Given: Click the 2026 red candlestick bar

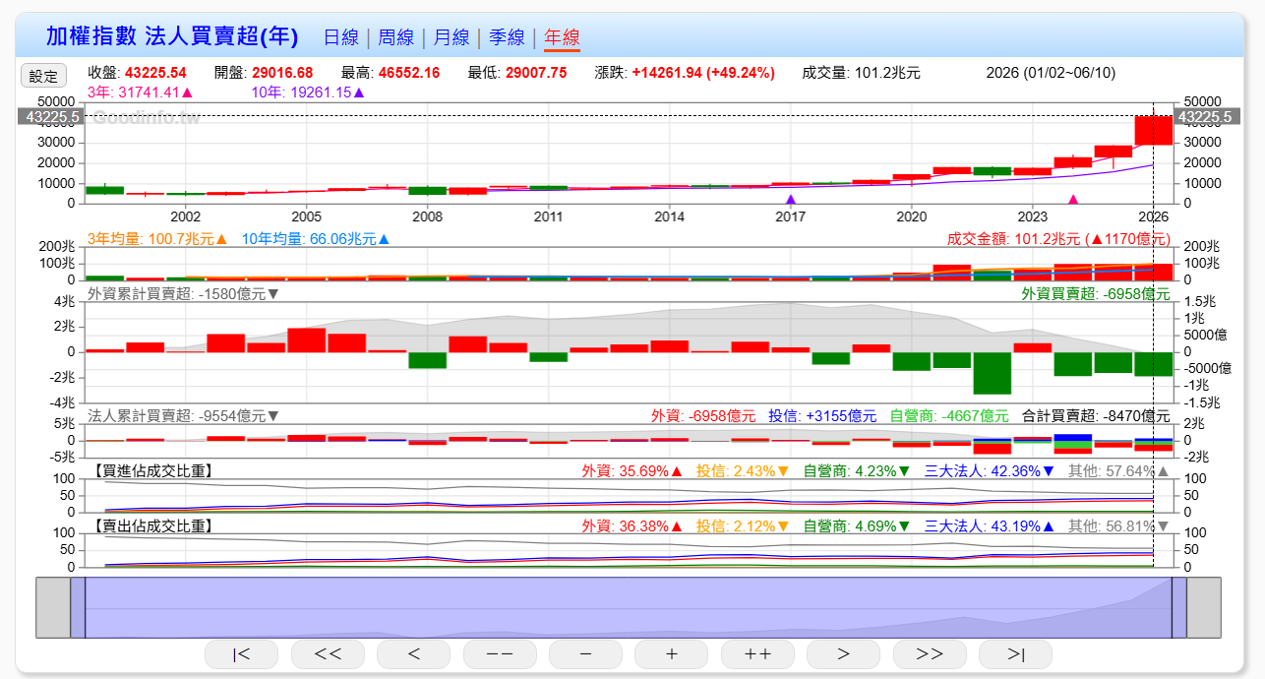Looking at the screenshot, I should [1153, 130].
